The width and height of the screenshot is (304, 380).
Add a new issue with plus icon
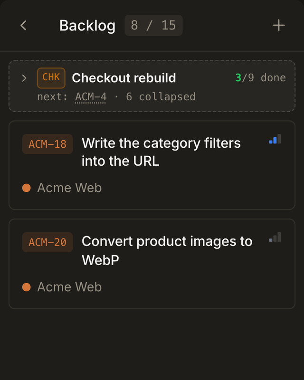278,26
